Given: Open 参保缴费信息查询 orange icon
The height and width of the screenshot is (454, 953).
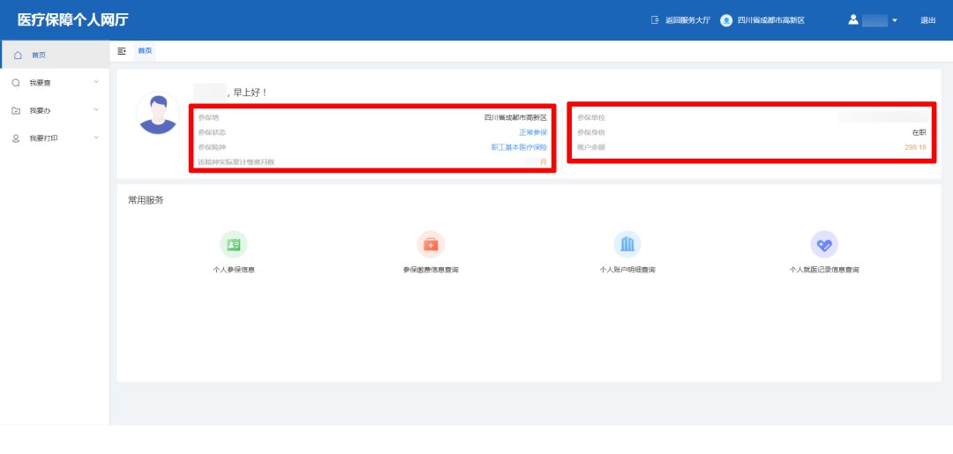Looking at the screenshot, I should 431,244.
